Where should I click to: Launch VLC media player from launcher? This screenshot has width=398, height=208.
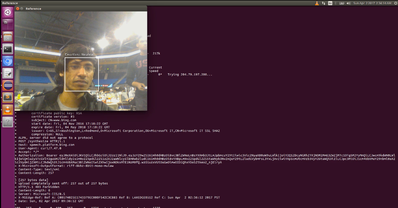click(x=8, y=110)
